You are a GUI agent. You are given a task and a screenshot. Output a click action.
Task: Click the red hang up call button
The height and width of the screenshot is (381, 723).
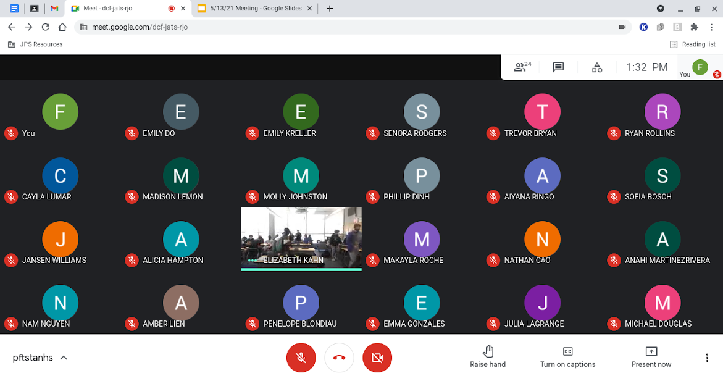pyautogui.click(x=339, y=358)
